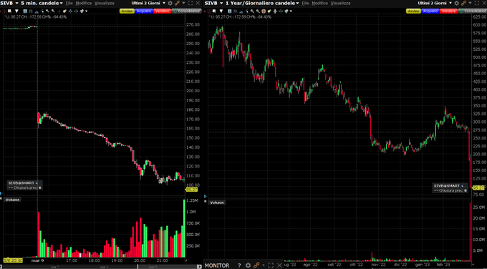
Task: Open the Visualizza menu of the 1 Year chart
Action: pos(340,3)
